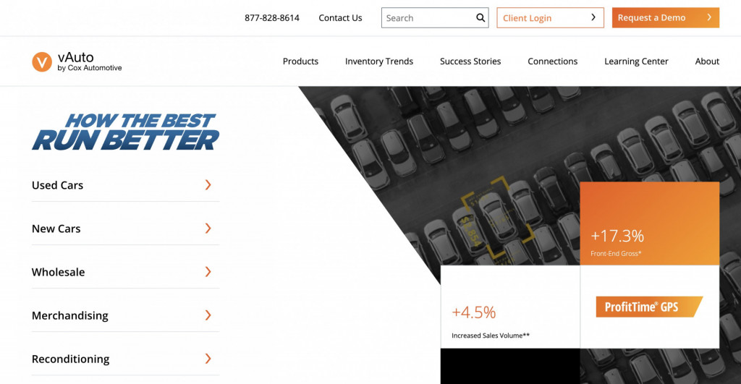Click the +17.3% Front-End Gross tile

pos(649,223)
